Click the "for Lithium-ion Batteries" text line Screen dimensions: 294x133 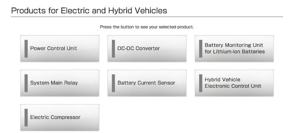(x=234, y=52)
